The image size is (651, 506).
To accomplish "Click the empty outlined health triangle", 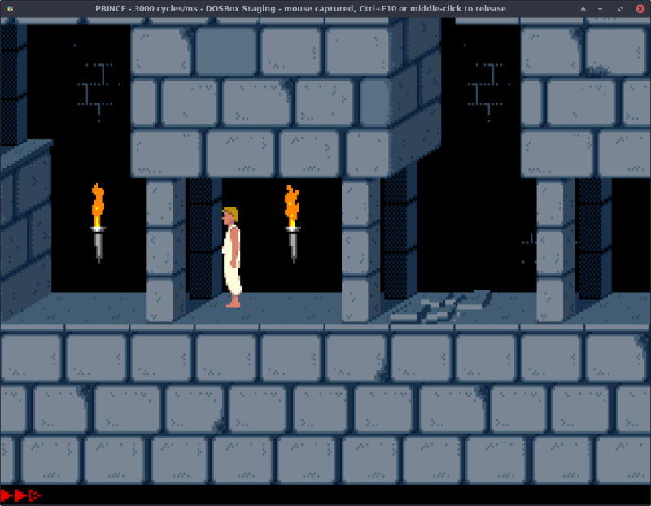I will pos(35,495).
